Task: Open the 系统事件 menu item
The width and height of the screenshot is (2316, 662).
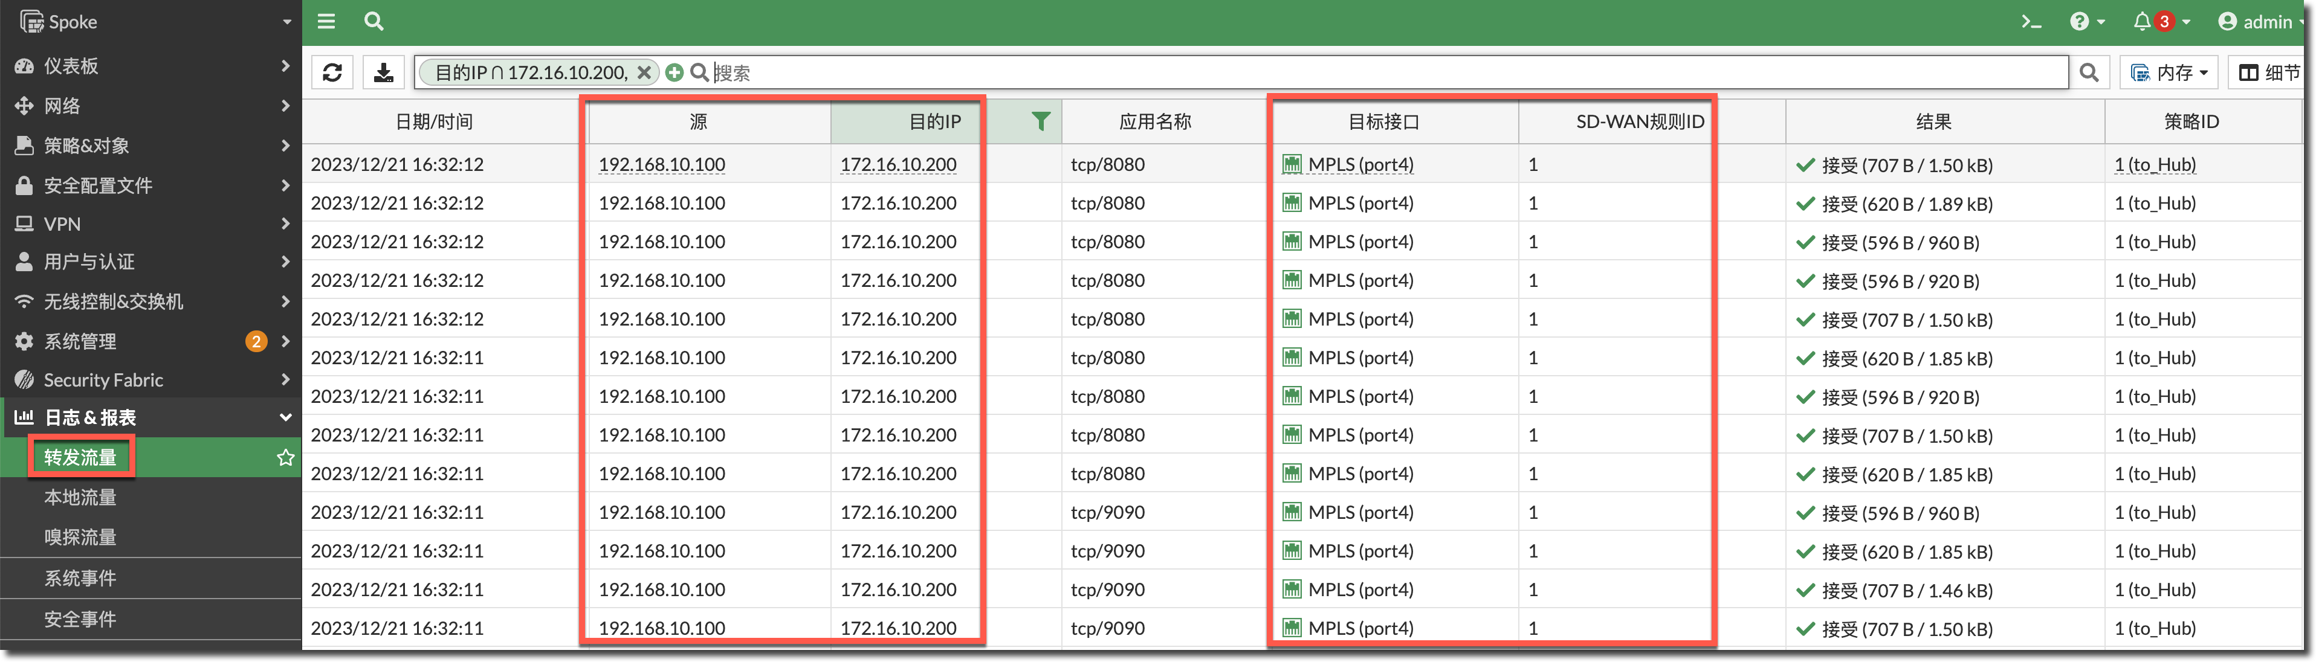Action: coord(81,579)
